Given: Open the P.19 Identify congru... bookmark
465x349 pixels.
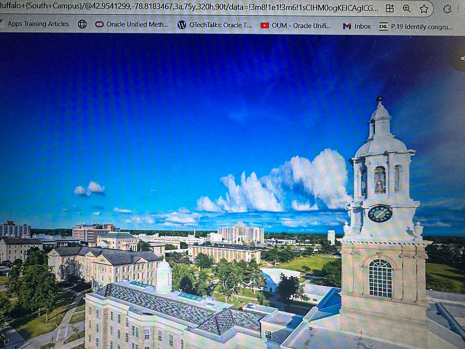Looking at the screenshot, I should click(x=417, y=27).
